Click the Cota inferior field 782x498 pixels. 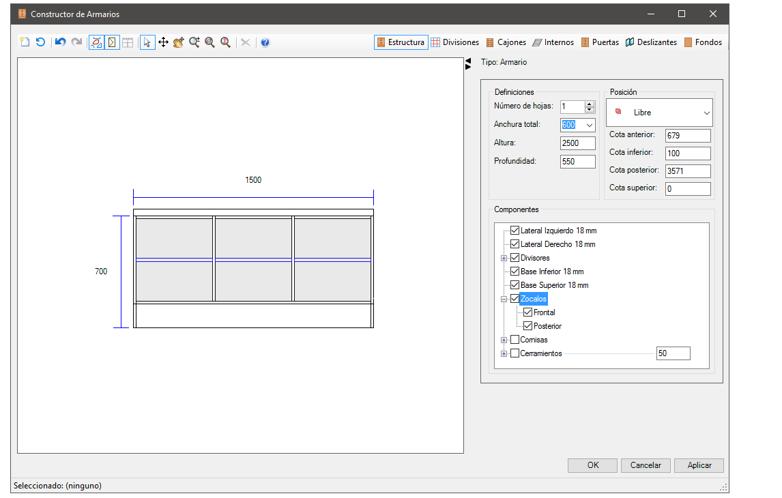688,153
